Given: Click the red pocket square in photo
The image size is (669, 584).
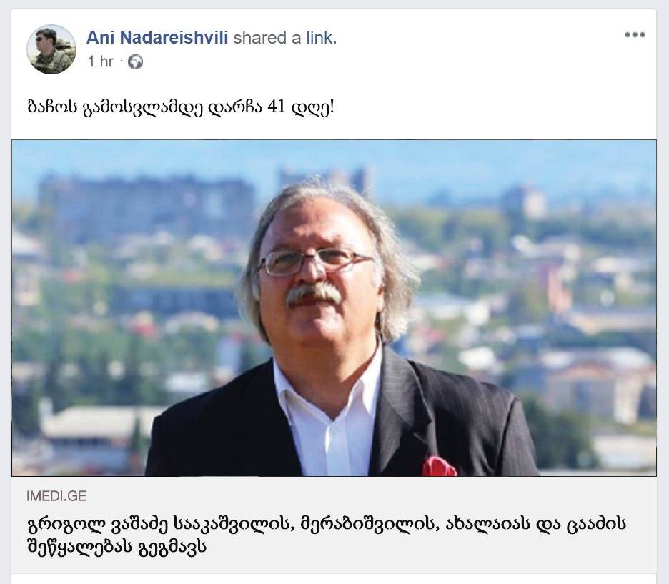Looking at the screenshot, I should (x=439, y=466).
